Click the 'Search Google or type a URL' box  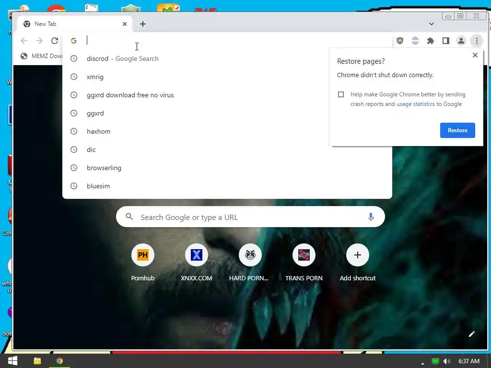click(250, 217)
